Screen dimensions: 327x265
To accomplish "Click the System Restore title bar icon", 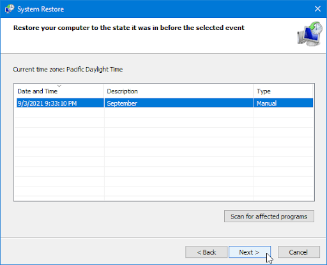I will coord(10,9).
